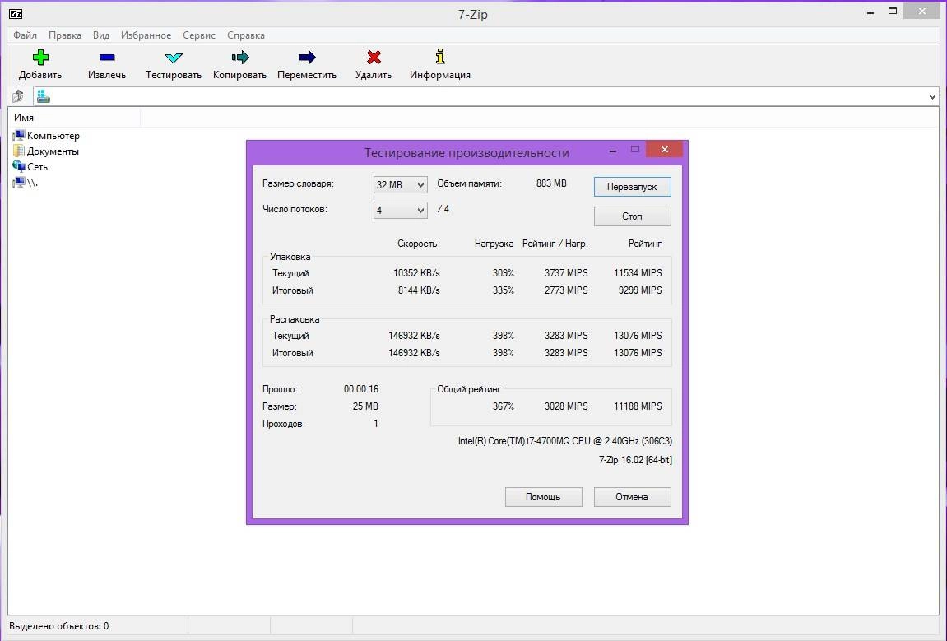Select the Сеть network icon

[x=19, y=167]
